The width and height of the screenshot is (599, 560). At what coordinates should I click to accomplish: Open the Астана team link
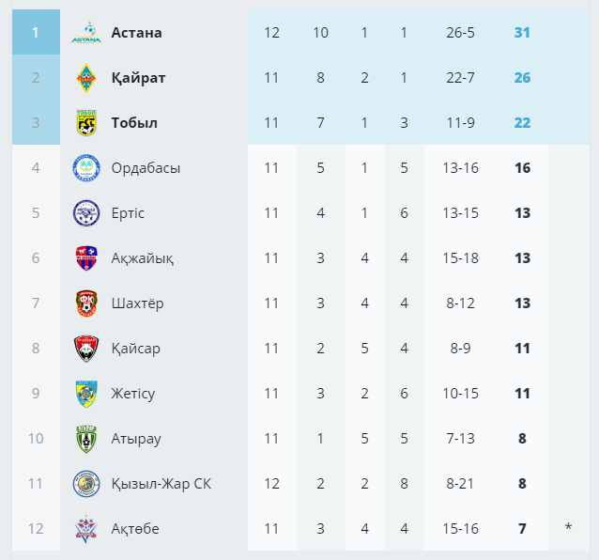136,33
